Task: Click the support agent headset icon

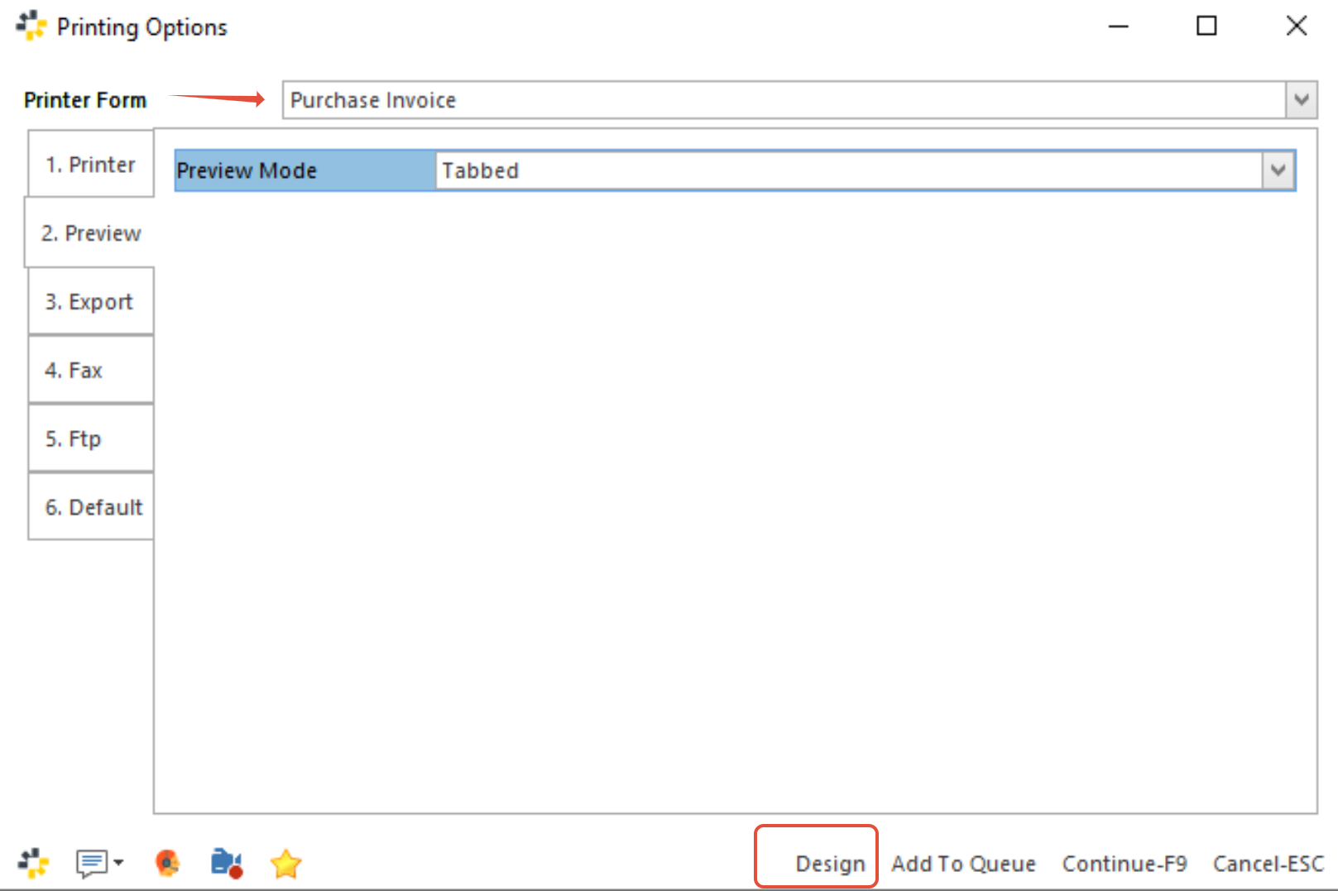Action: [x=168, y=863]
